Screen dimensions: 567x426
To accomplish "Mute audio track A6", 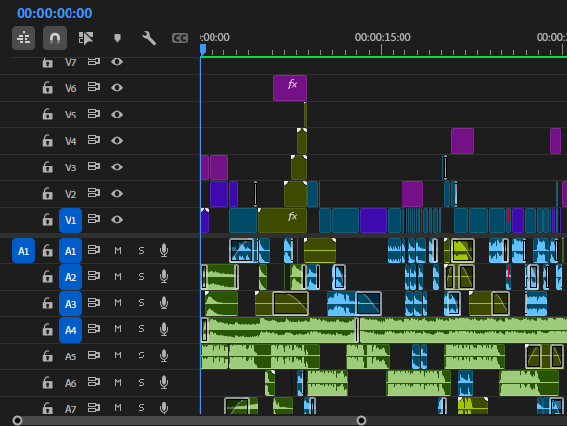I will (118, 382).
